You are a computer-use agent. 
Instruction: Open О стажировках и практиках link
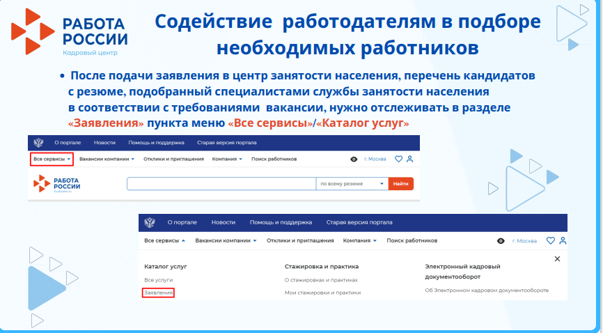tap(321, 280)
